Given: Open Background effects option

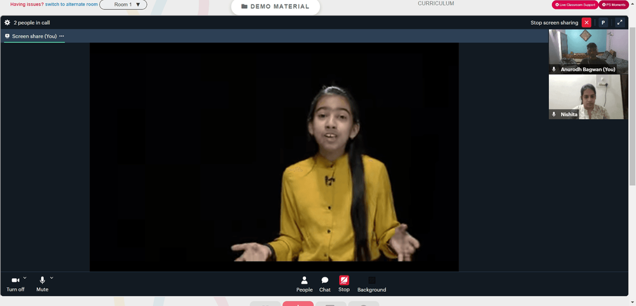Looking at the screenshot, I should point(371,284).
